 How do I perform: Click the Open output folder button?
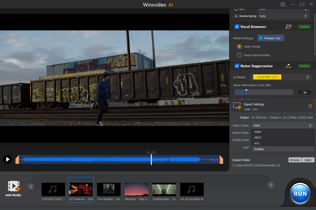pyautogui.click(x=308, y=160)
